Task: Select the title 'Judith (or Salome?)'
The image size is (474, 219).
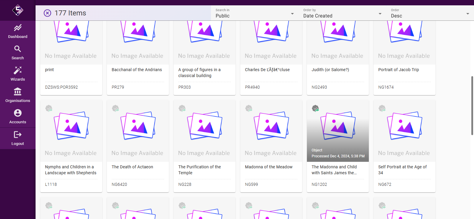Action: (330, 70)
